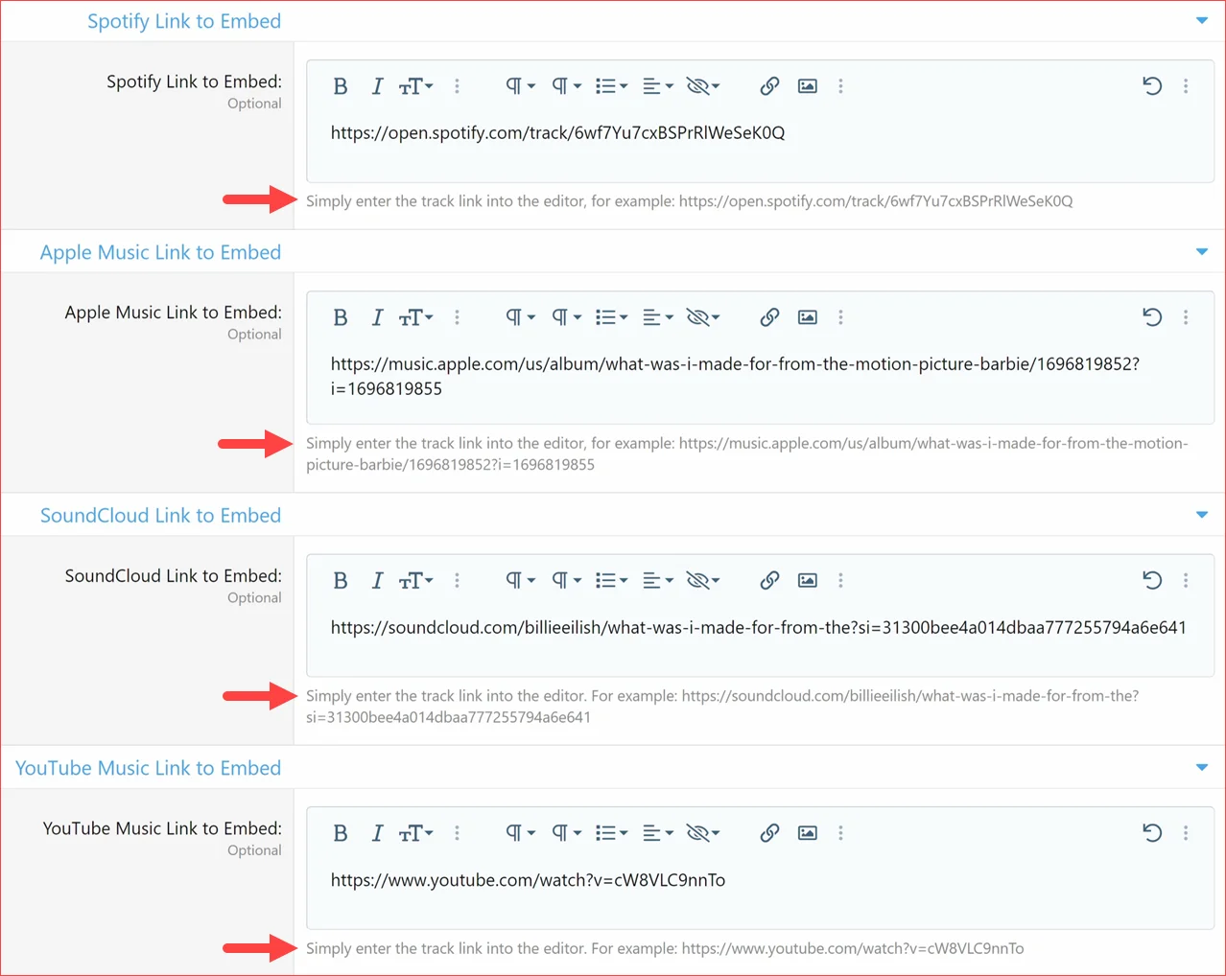Click the SoundCloud Link to Embed heading
The image size is (1226, 976).
(160, 516)
